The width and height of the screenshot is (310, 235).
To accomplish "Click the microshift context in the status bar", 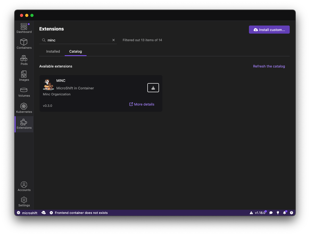I will click(27, 213).
